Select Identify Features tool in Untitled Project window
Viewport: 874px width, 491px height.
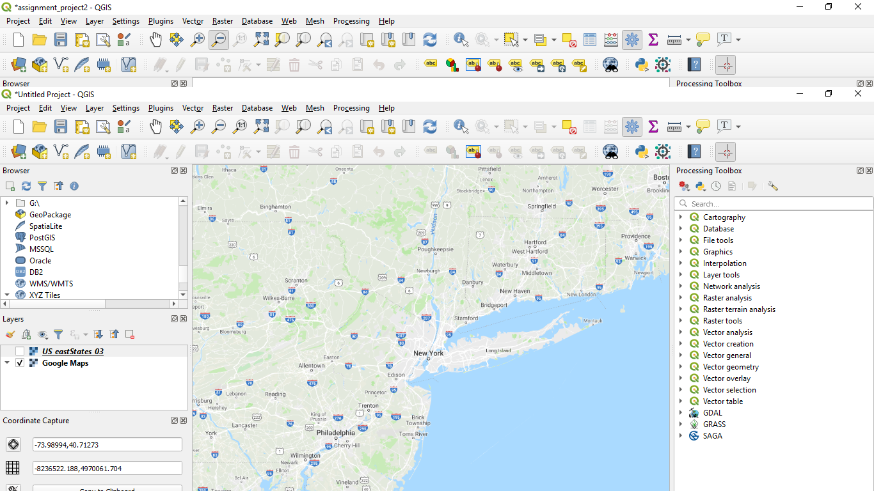click(x=461, y=127)
